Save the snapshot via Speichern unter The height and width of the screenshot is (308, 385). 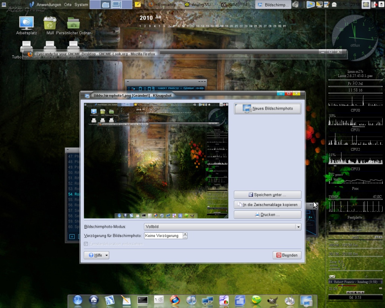coord(267,195)
